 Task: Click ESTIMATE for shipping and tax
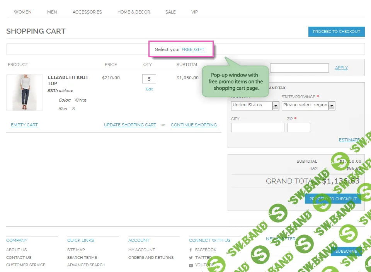point(349,140)
